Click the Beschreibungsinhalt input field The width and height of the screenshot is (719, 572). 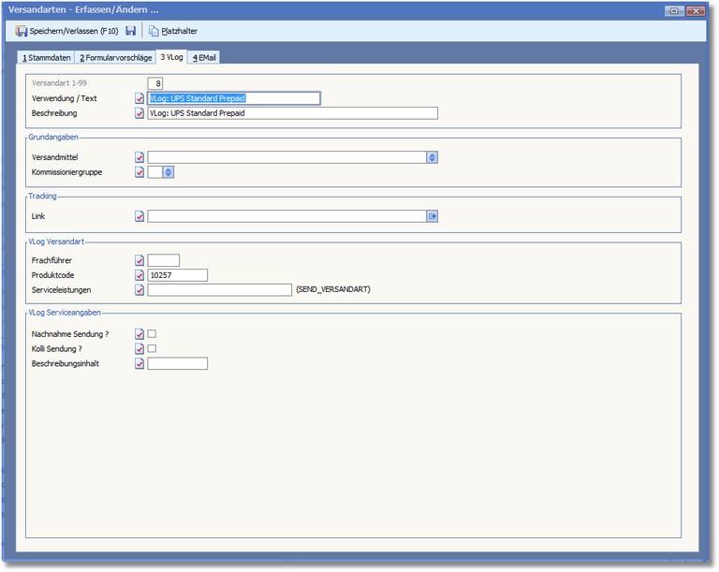[x=177, y=363]
